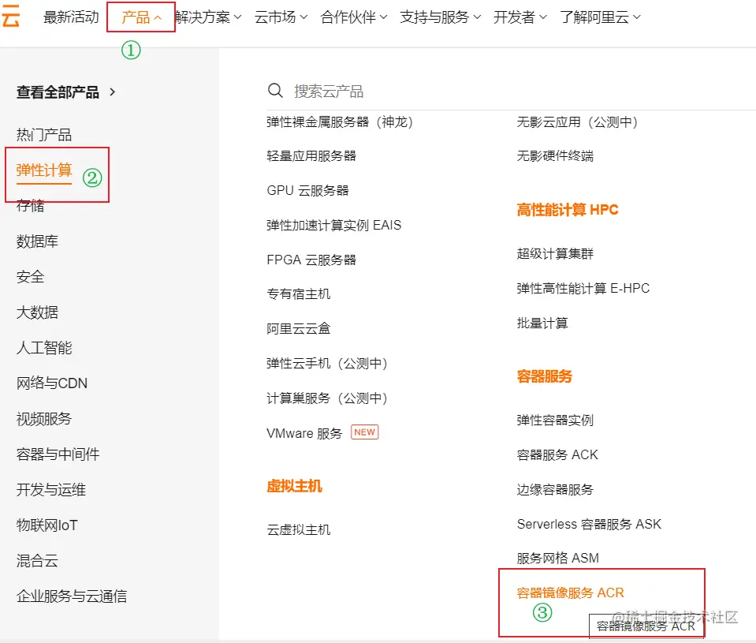The height and width of the screenshot is (643, 756).
Task: Expand the 云市场 dropdown
Action: [281, 17]
